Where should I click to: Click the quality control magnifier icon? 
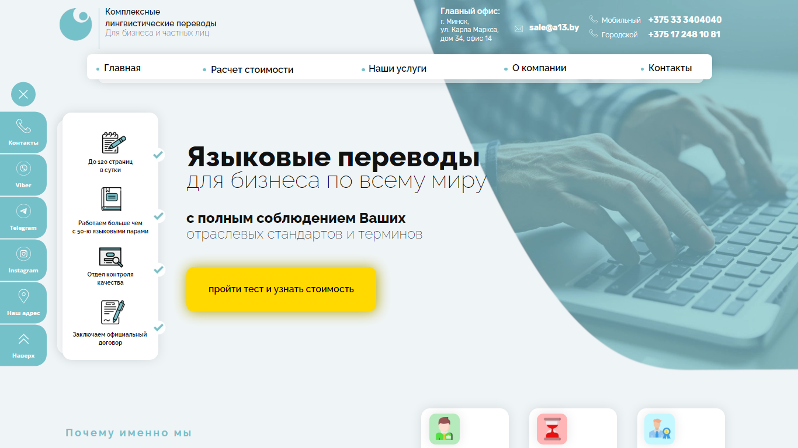(110, 257)
